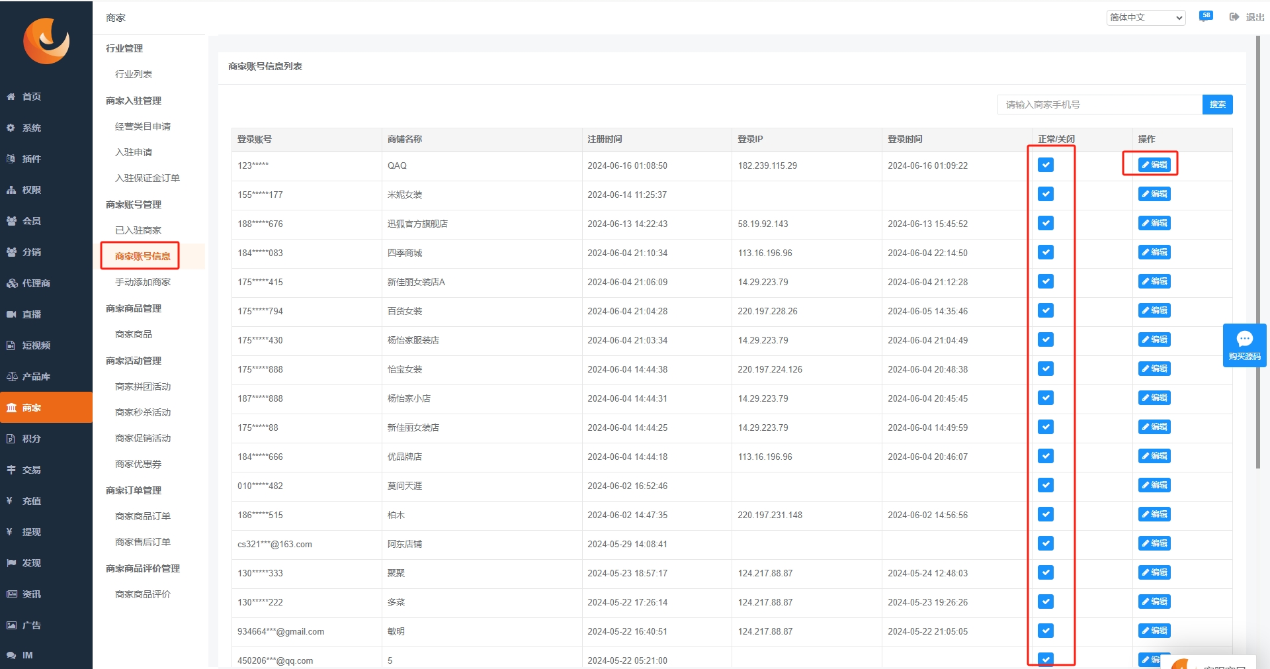Open the 资讯 news icon
This screenshot has height=669, width=1270.
point(11,594)
